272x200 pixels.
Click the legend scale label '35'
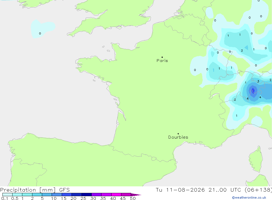pyautogui.click(x=103, y=198)
